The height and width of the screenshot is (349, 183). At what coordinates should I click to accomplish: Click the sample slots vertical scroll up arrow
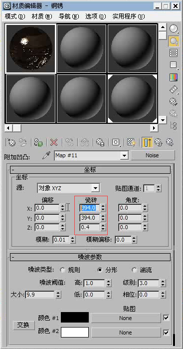pyautogui.click(x=163, y=27)
